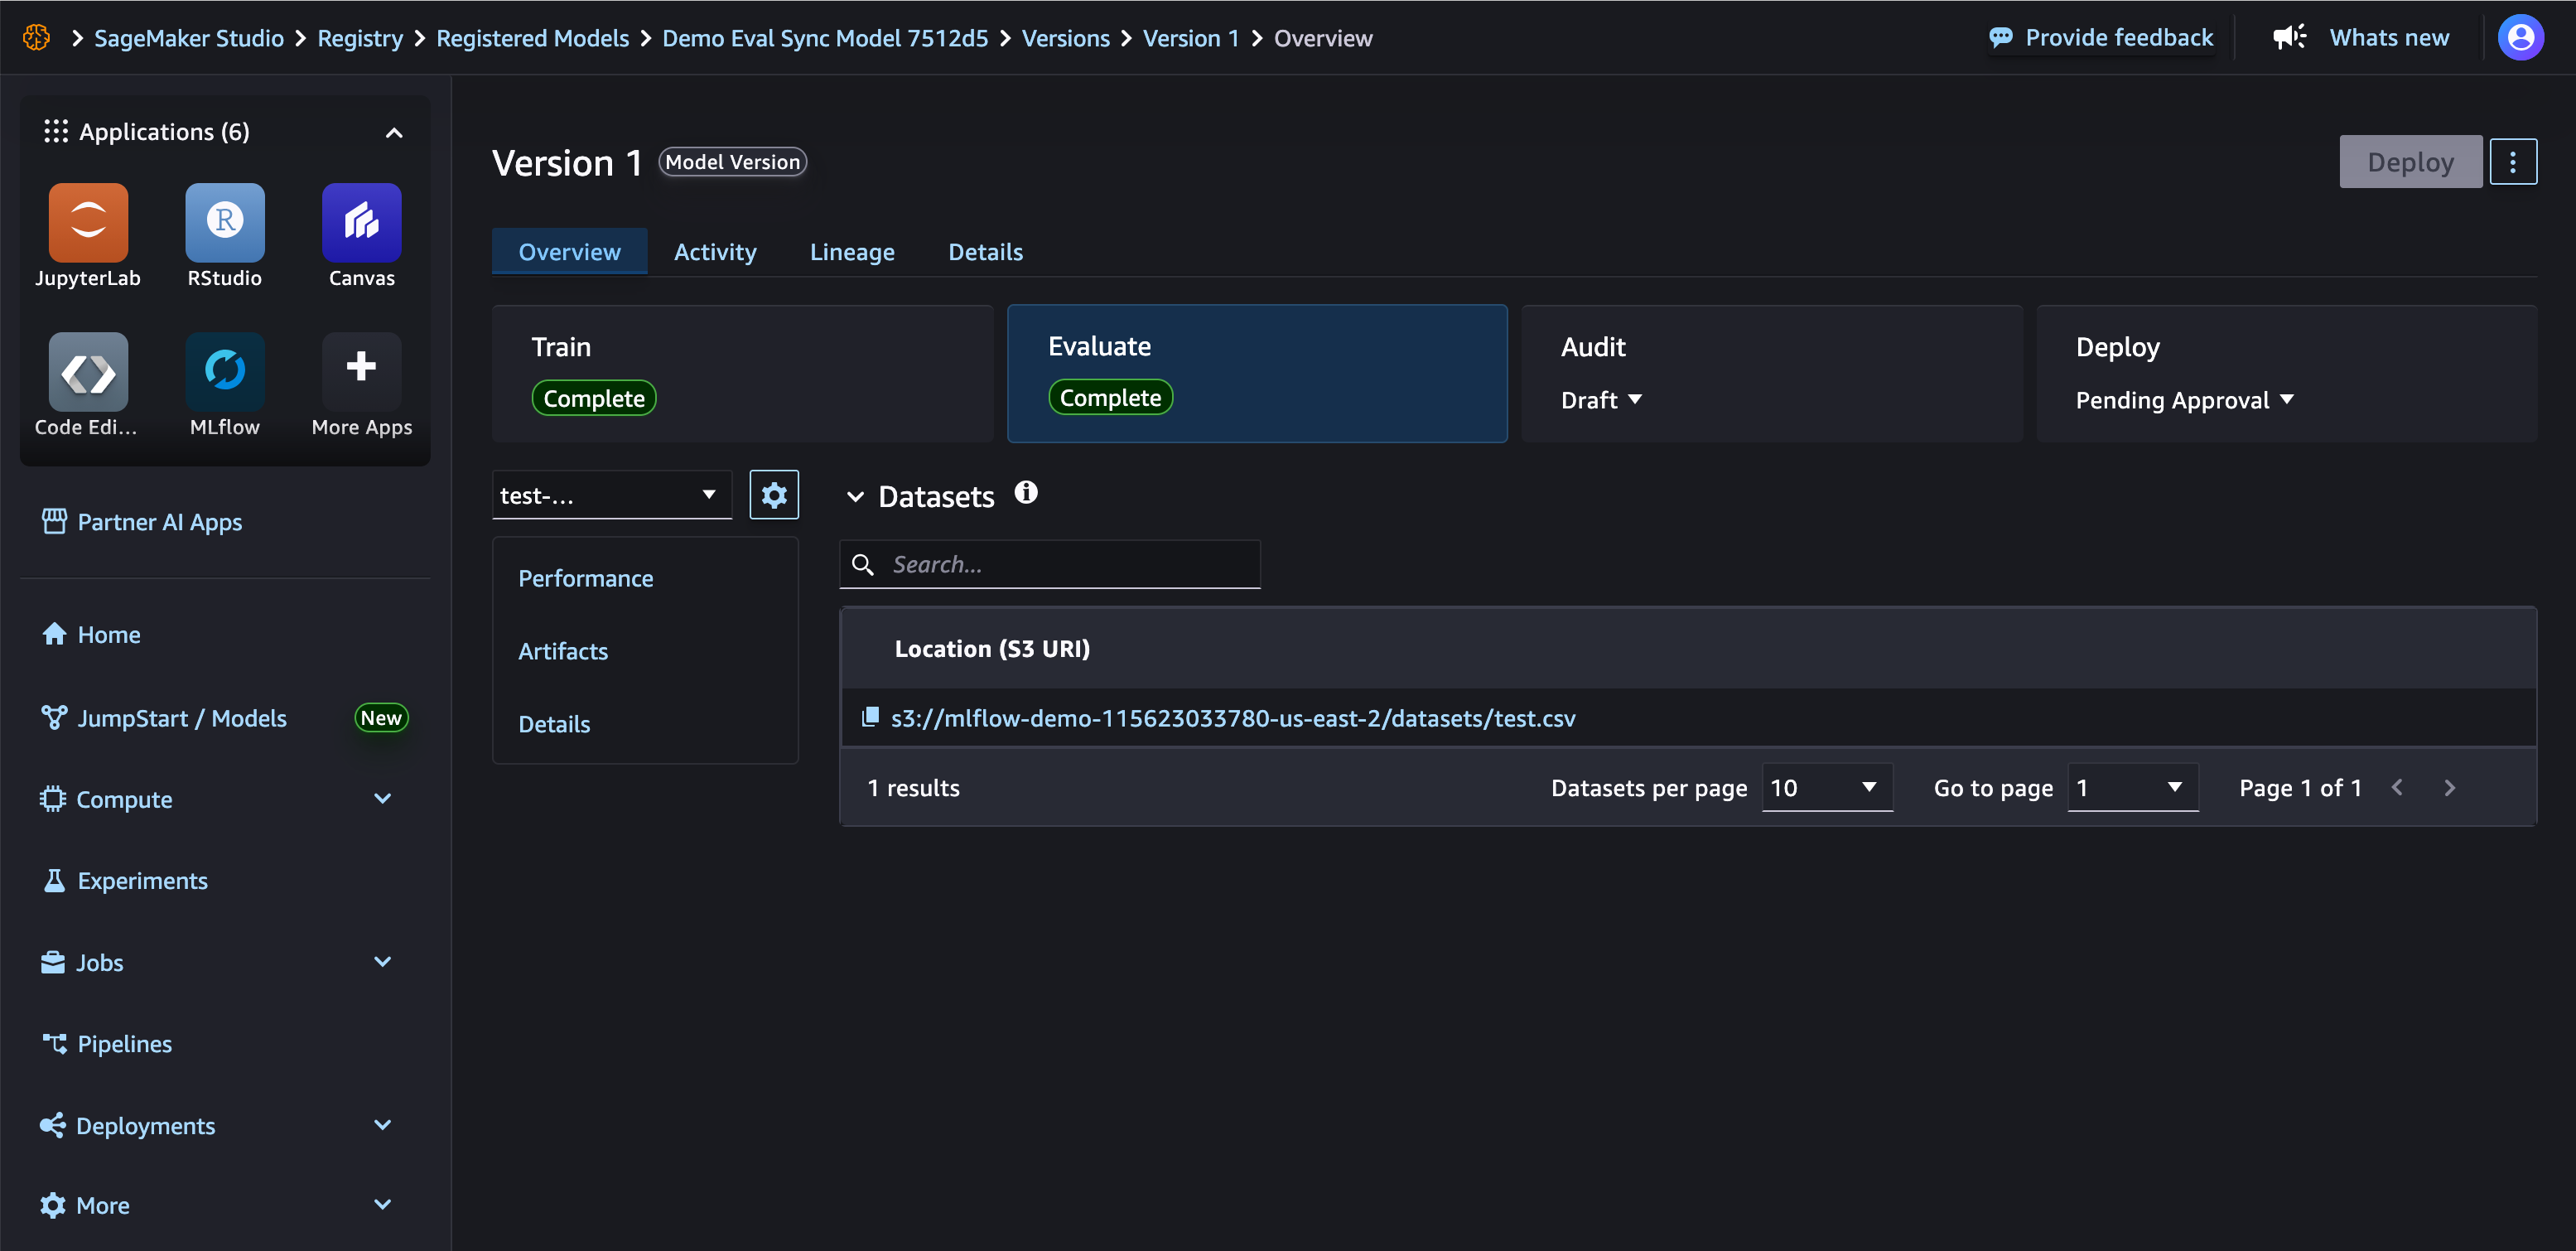Select the Train stage card
The height and width of the screenshot is (1251, 2576).
tap(742, 373)
